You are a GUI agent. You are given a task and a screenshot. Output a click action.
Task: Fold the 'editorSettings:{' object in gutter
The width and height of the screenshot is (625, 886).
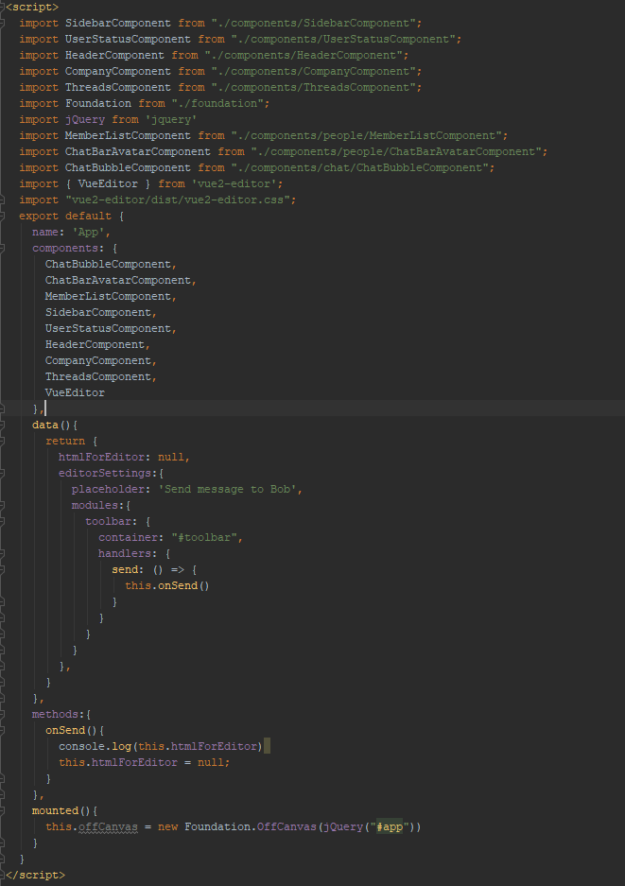(x=2, y=473)
